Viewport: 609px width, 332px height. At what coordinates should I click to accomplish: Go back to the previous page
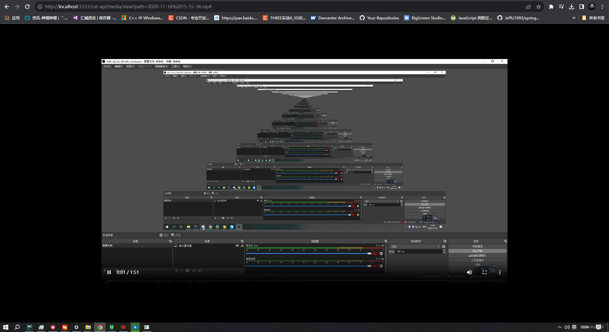tap(7, 7)
